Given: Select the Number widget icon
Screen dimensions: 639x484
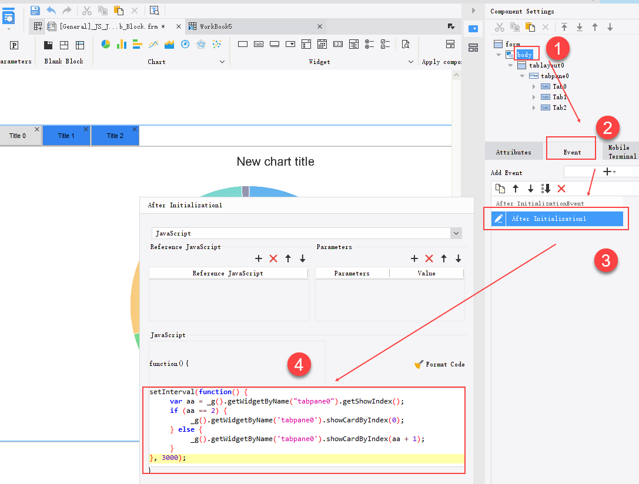Looking at the screenshot, I should point(338,44).
